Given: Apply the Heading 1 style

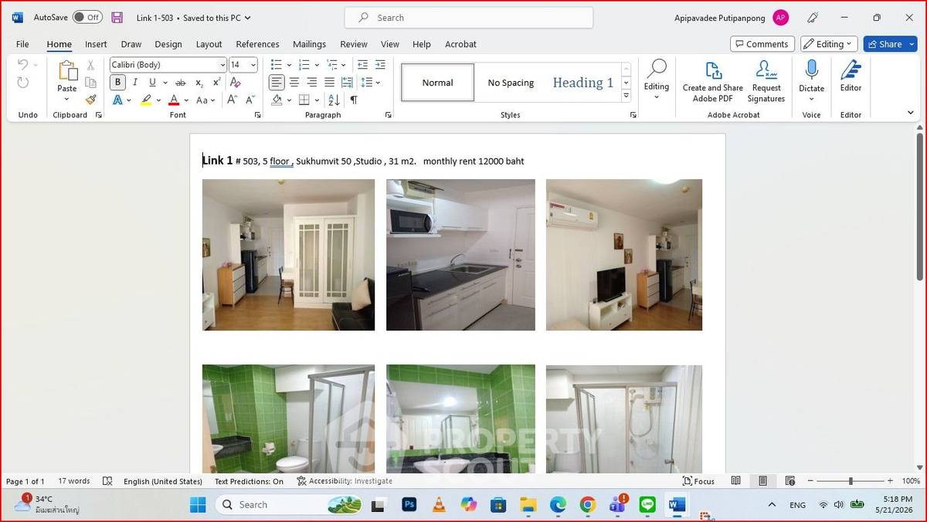Looking at the screenshot, I should pos(582,83).
